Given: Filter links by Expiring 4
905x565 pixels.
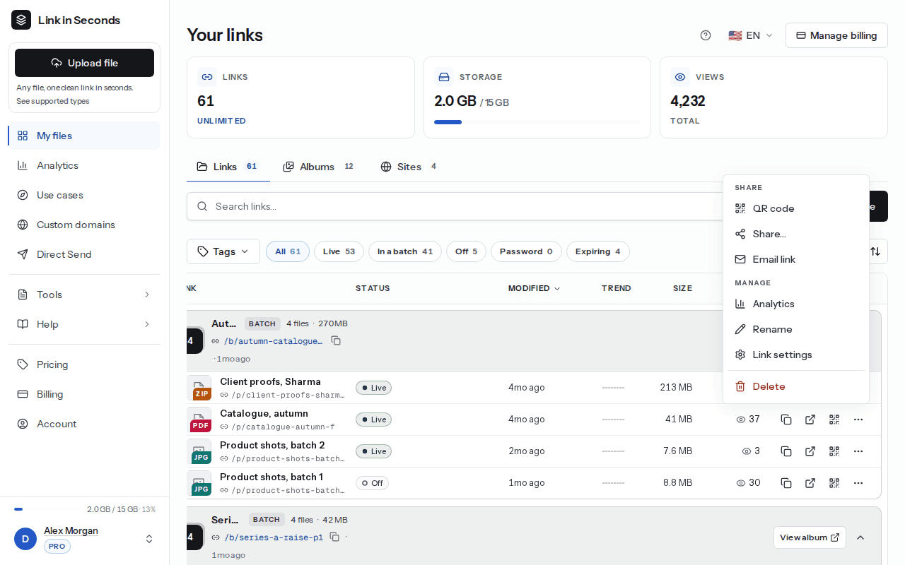Looking at the screenshot, I should pyautogui.click(x=598, y=251).
